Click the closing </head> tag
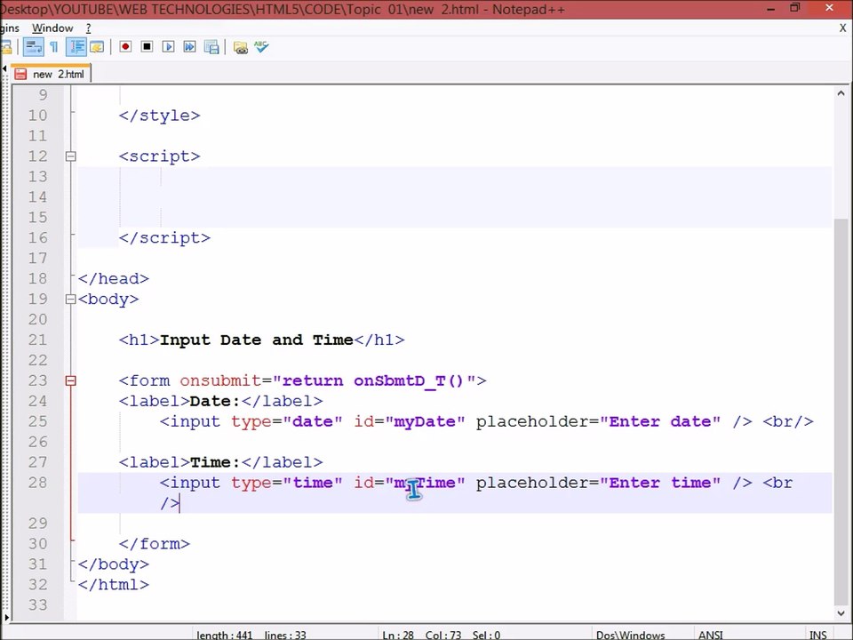The height and width of the screenshot is (640, 853). [x=113, y=279]
